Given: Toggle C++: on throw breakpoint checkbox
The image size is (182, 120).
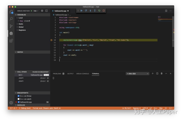Looking at the screenshot, I should 18,96.
